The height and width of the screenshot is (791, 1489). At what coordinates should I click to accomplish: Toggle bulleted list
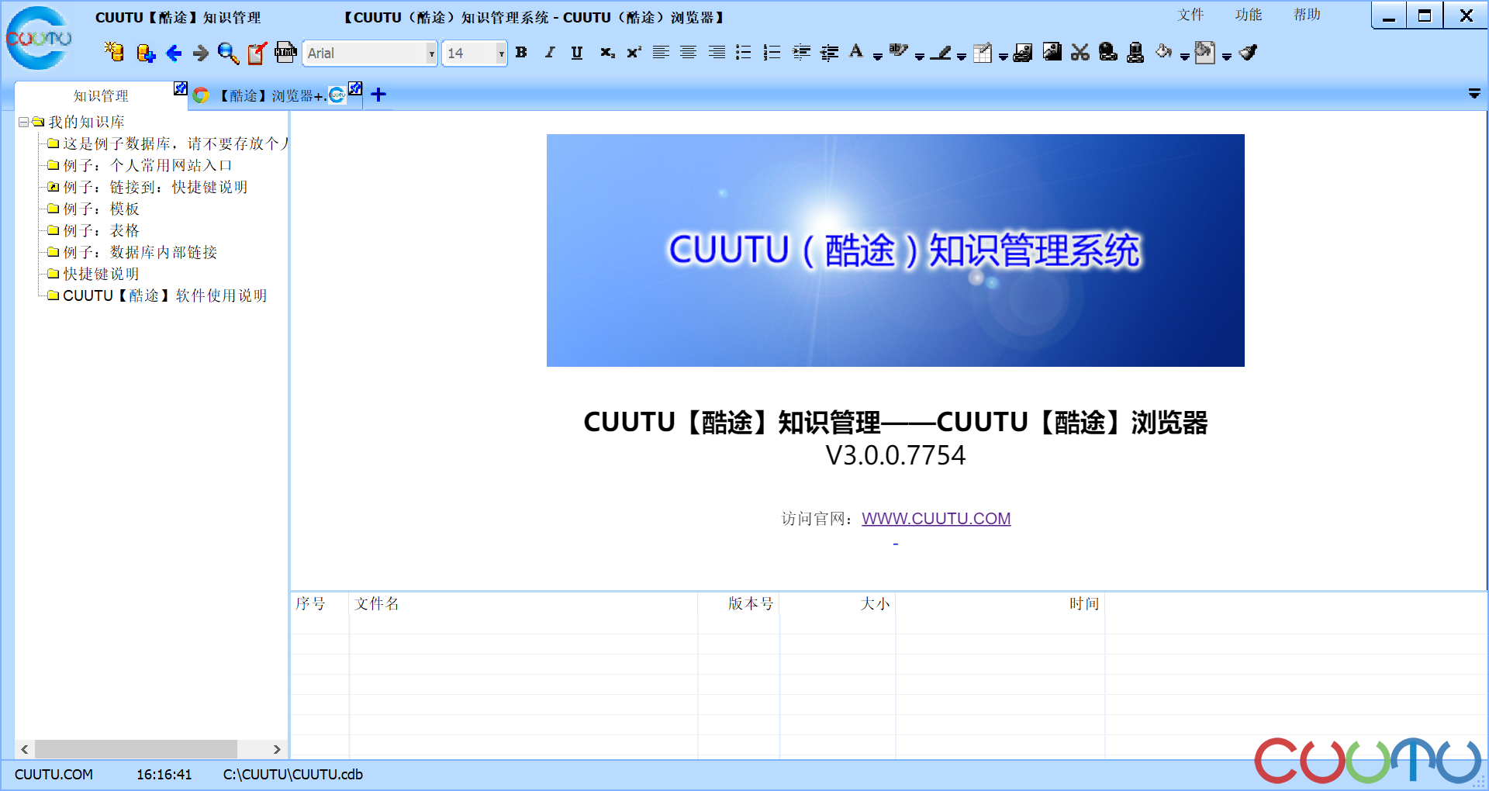point(743,52)
